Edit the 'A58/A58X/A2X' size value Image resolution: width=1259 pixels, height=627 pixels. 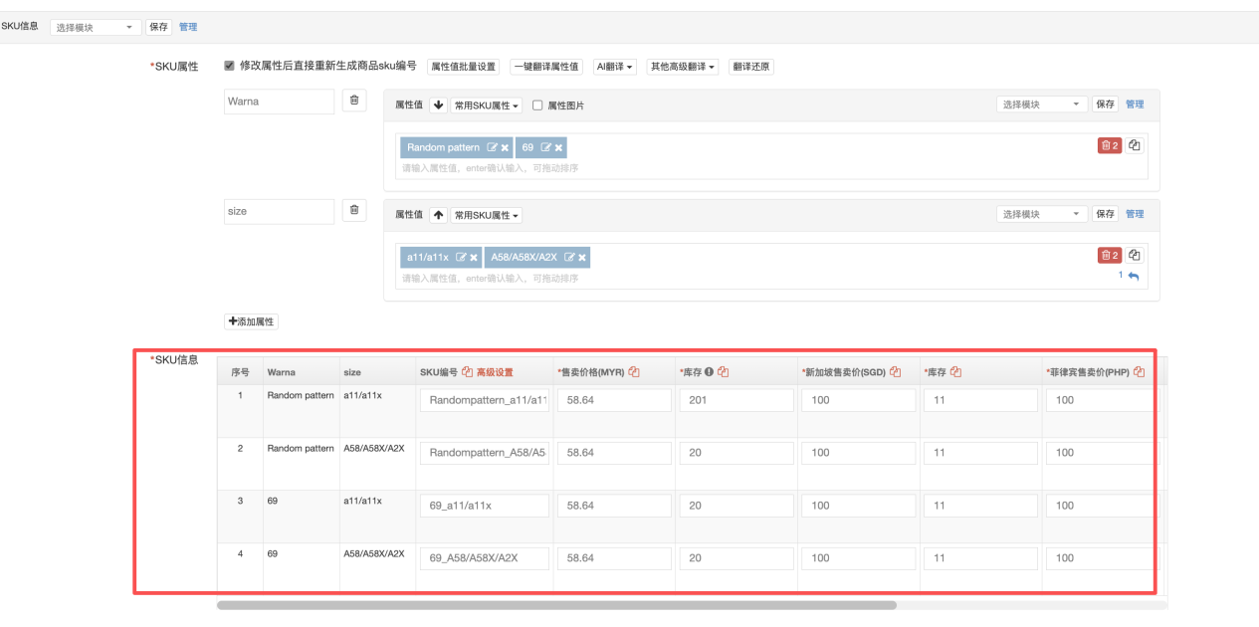click(x=569, y=258)
